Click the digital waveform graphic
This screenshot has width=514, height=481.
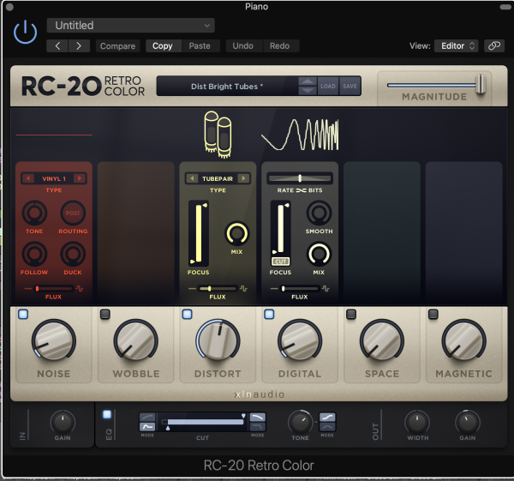(299, 135)
